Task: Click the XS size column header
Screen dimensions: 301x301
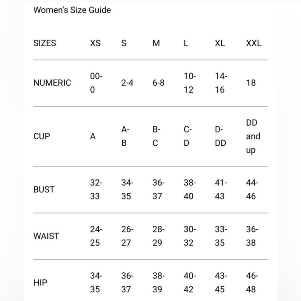Action: click(95, 43)
